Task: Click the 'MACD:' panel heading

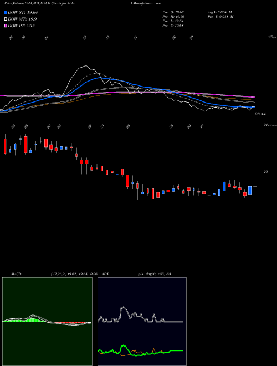Action: (x=17, y=273)
